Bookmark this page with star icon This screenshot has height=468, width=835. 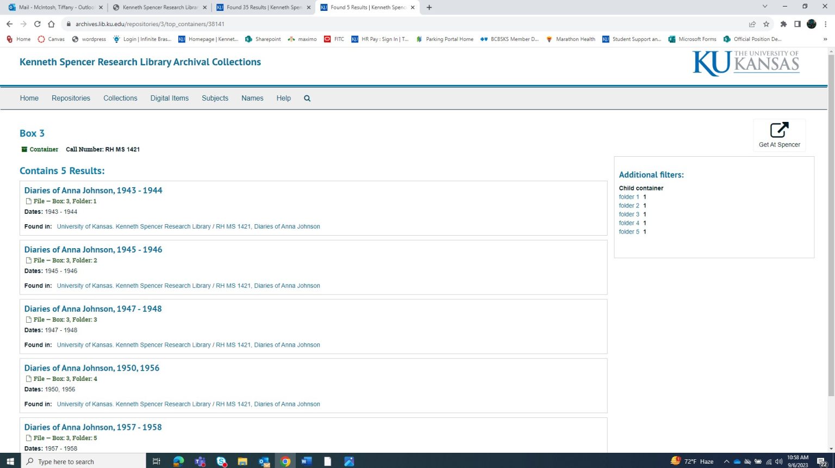tap(767, 24)
